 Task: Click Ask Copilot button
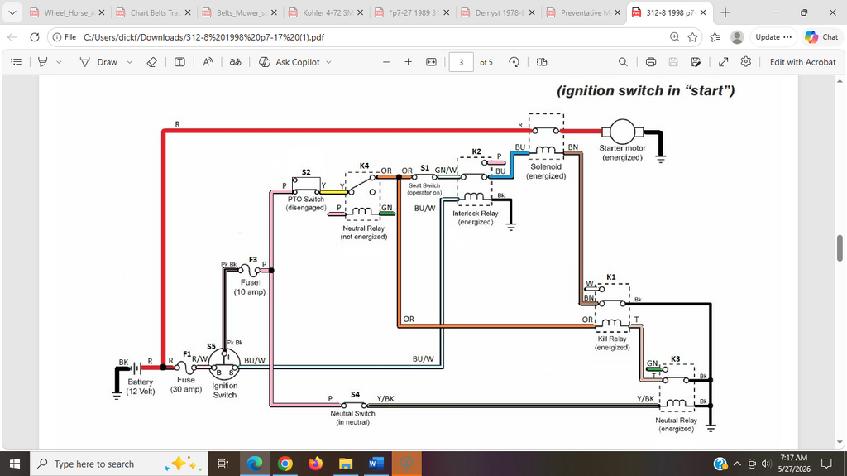click(x=290, y=62)
